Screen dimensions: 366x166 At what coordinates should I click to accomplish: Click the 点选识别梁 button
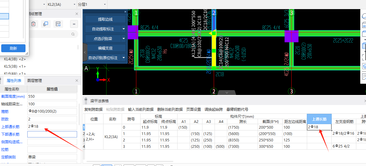click(103, 39)
